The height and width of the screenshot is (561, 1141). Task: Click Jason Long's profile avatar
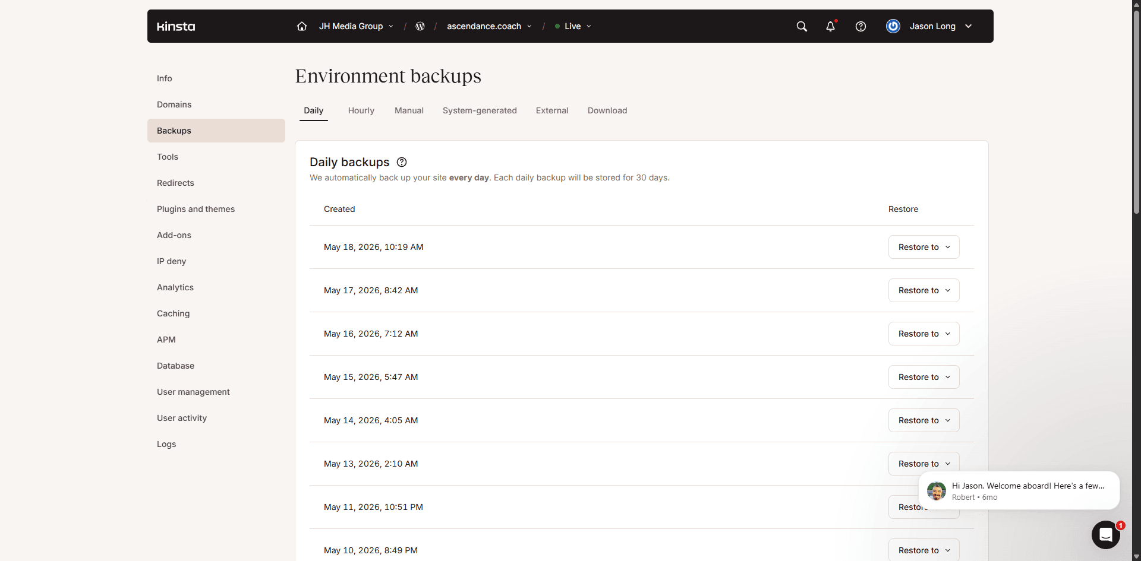pos(893,26)
